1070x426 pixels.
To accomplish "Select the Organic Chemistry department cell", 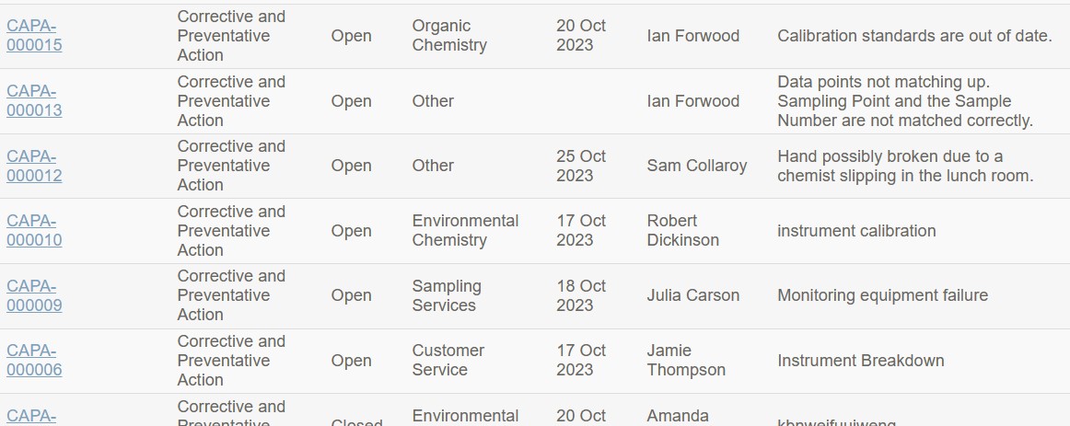I will (449, 36).
